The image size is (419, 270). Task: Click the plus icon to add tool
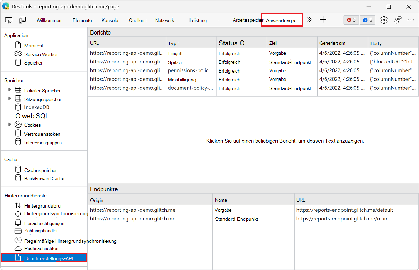point(323,20)
